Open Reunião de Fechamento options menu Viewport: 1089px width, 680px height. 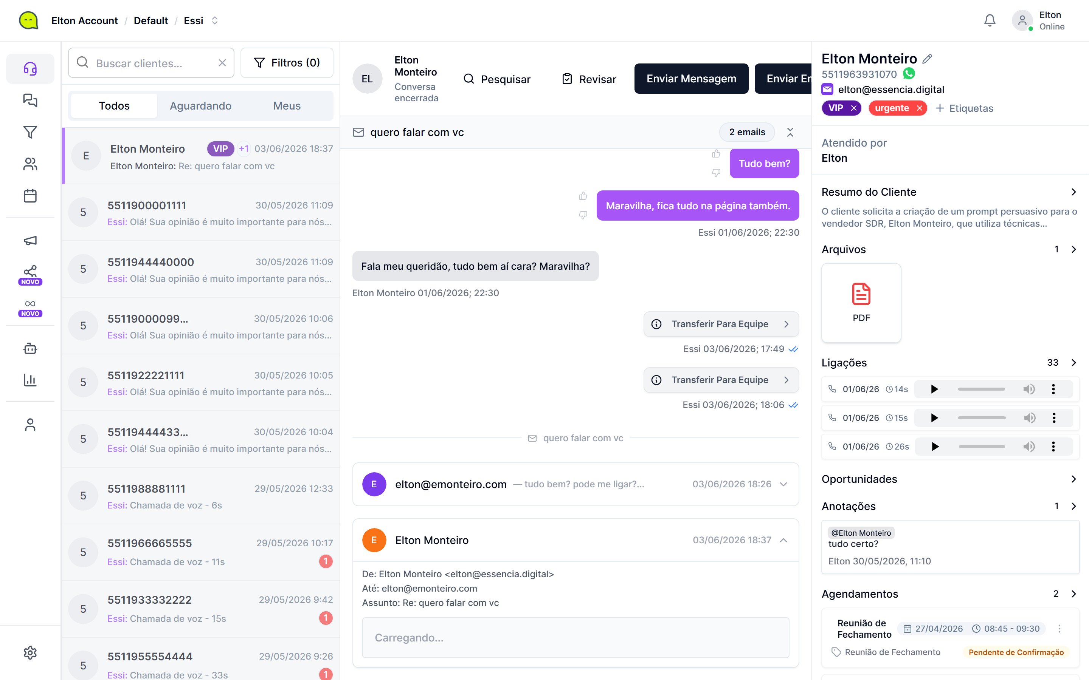[x=1059, y=628]
